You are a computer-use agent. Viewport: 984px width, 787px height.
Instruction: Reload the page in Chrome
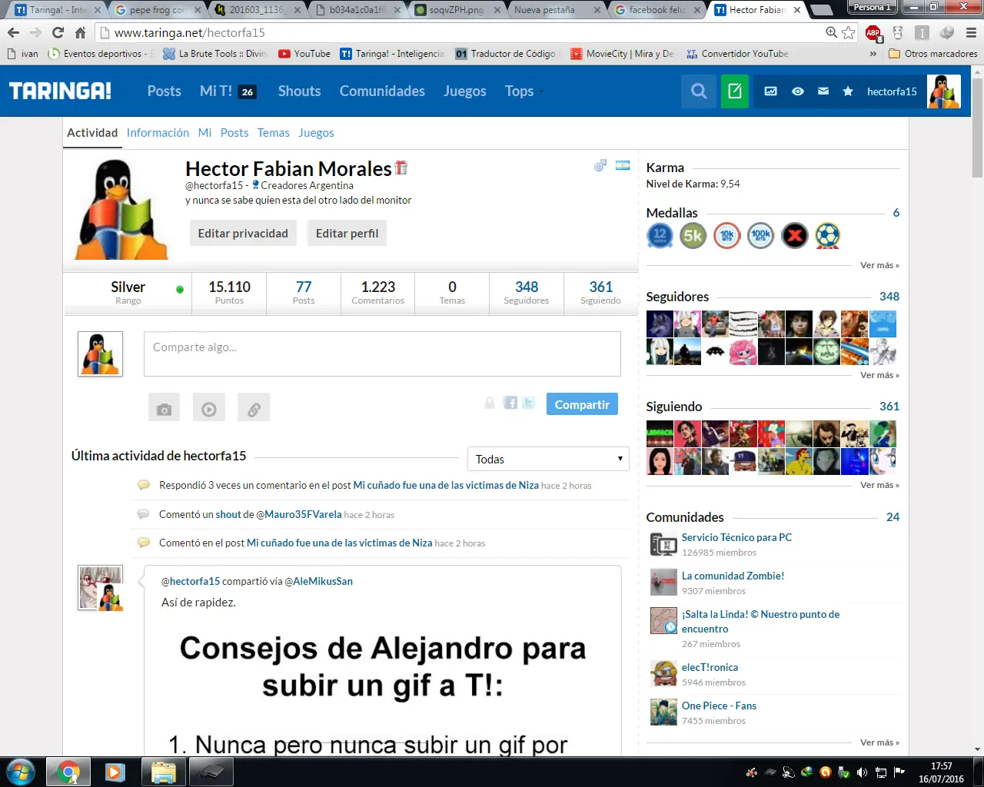click(58, 32)
